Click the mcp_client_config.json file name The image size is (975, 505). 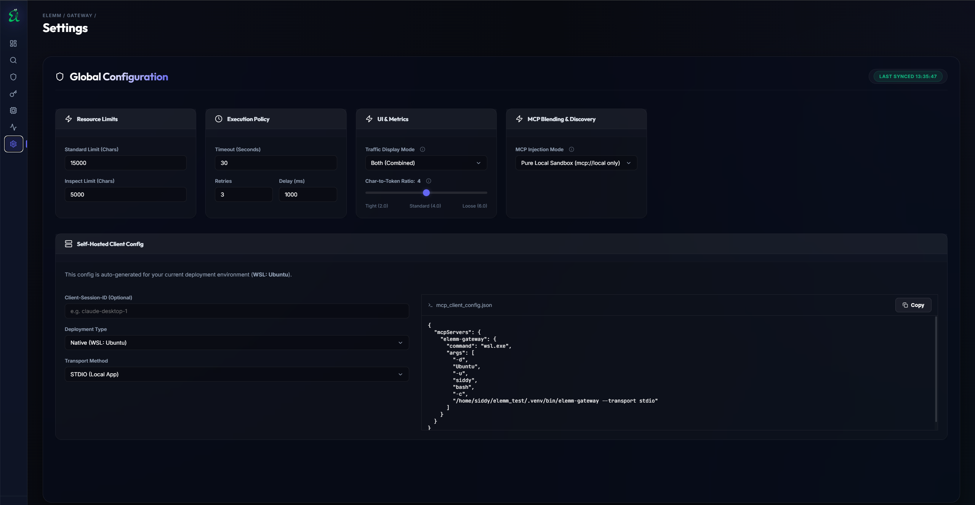pos(464,305)
